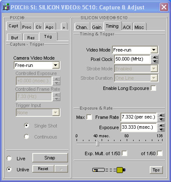Decrease Exposure using the down stepper
The image size is (171, 182).
tap(162, 130)
